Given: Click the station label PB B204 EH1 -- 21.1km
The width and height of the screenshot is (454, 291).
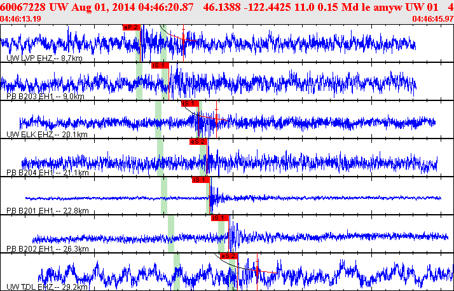Looking at the screenshot, I should [48, 173].
